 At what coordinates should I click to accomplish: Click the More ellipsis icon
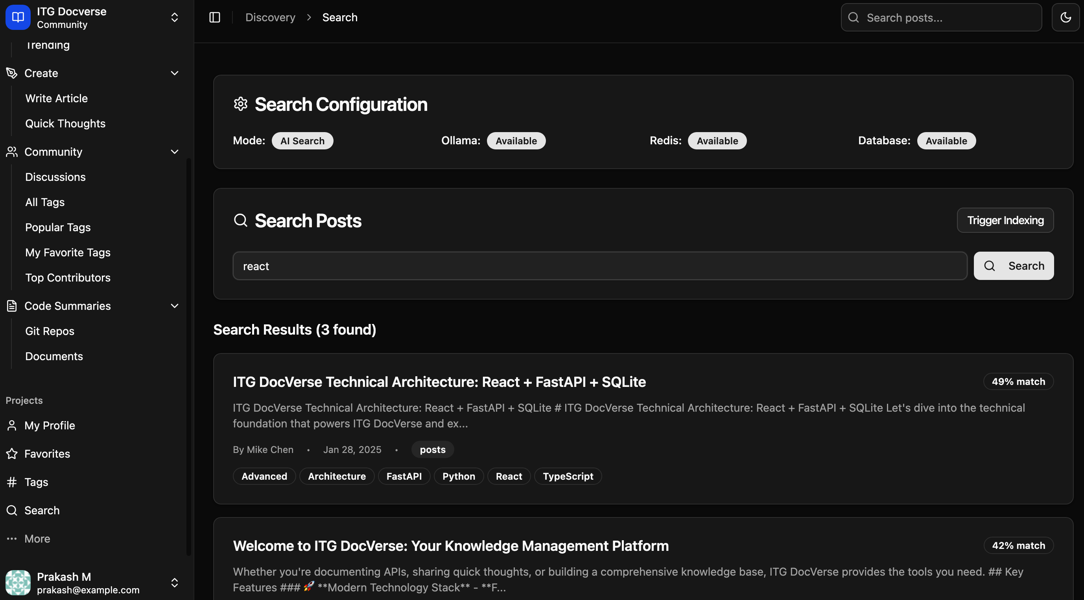12,539
